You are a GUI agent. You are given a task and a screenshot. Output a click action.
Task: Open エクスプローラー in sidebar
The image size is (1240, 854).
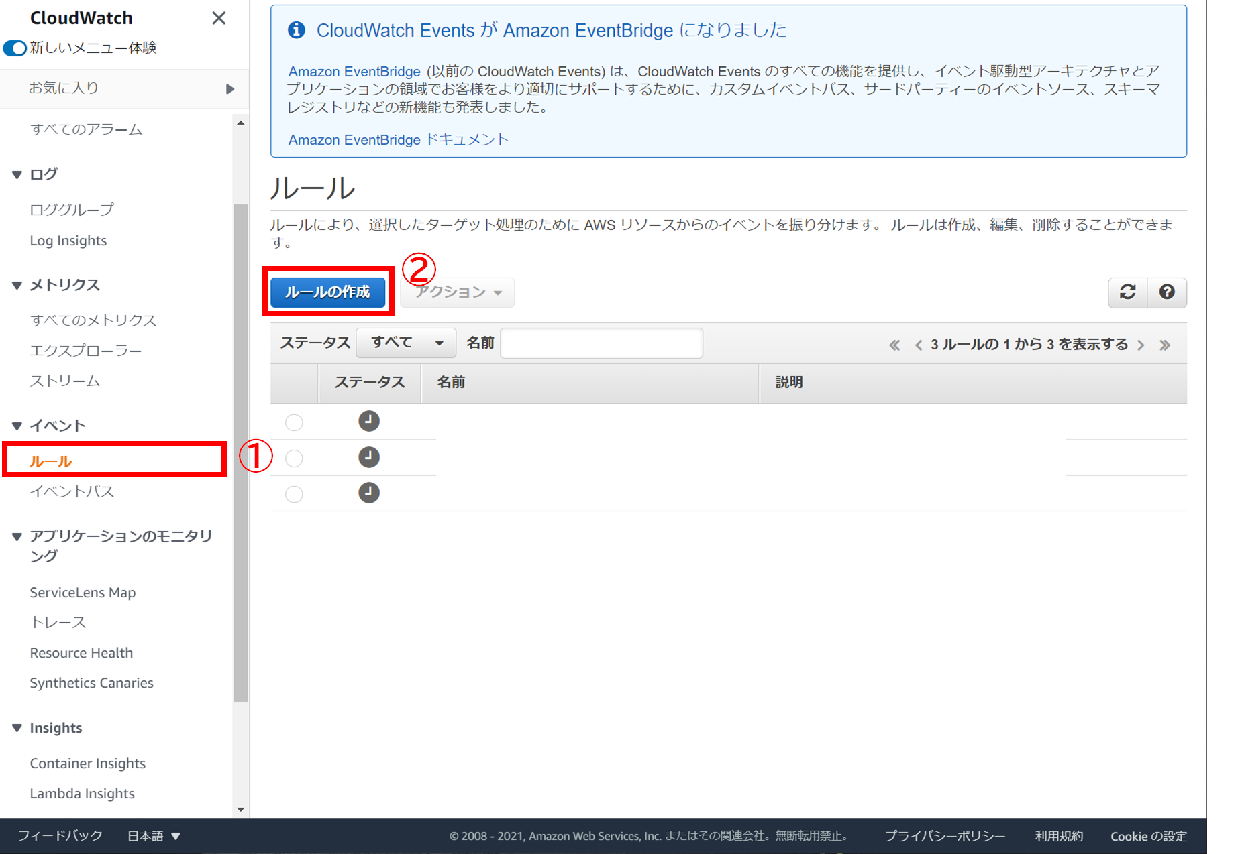(x=86, y=351)
